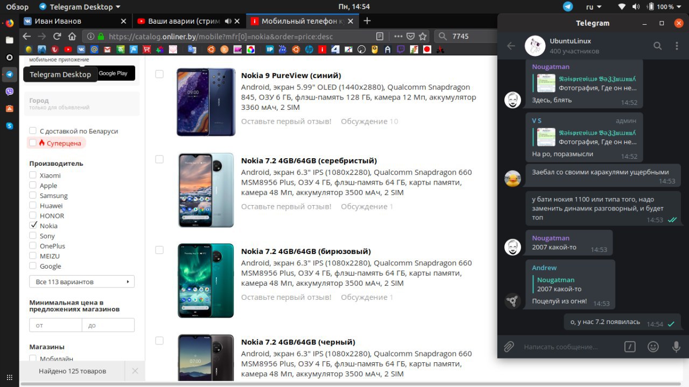Screen dimensions: 689x387
Task: Open the Twitch bookmark in bookmarks bar
Action: (x=401, y=50)
